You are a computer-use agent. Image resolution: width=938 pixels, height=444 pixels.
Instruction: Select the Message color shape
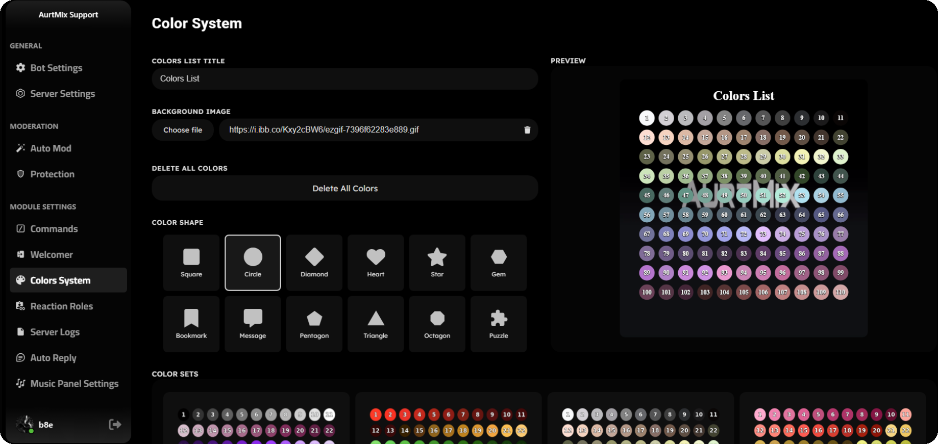(x=253, y=324)
